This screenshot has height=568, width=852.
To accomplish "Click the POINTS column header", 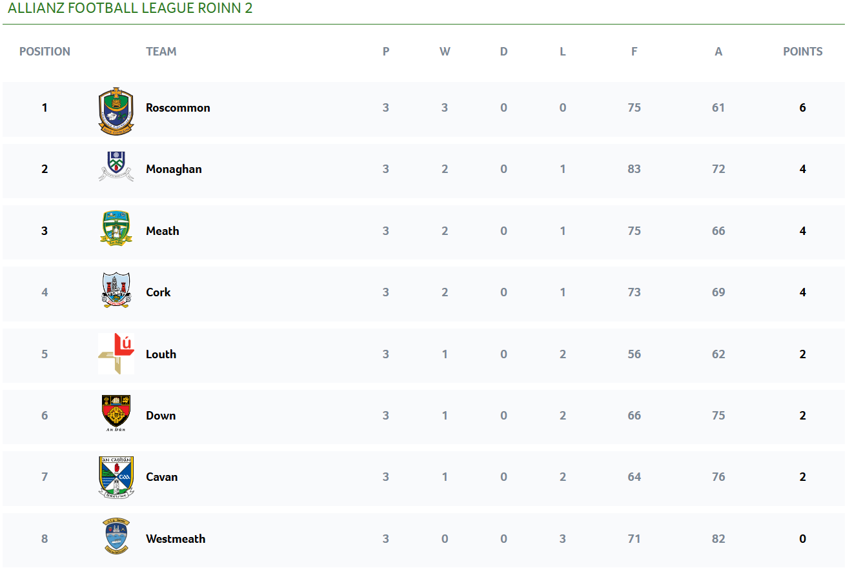I will point(802,52).
